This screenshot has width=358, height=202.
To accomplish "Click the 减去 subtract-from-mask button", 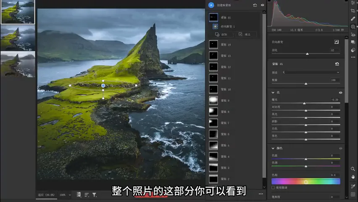I will (245, 35).
